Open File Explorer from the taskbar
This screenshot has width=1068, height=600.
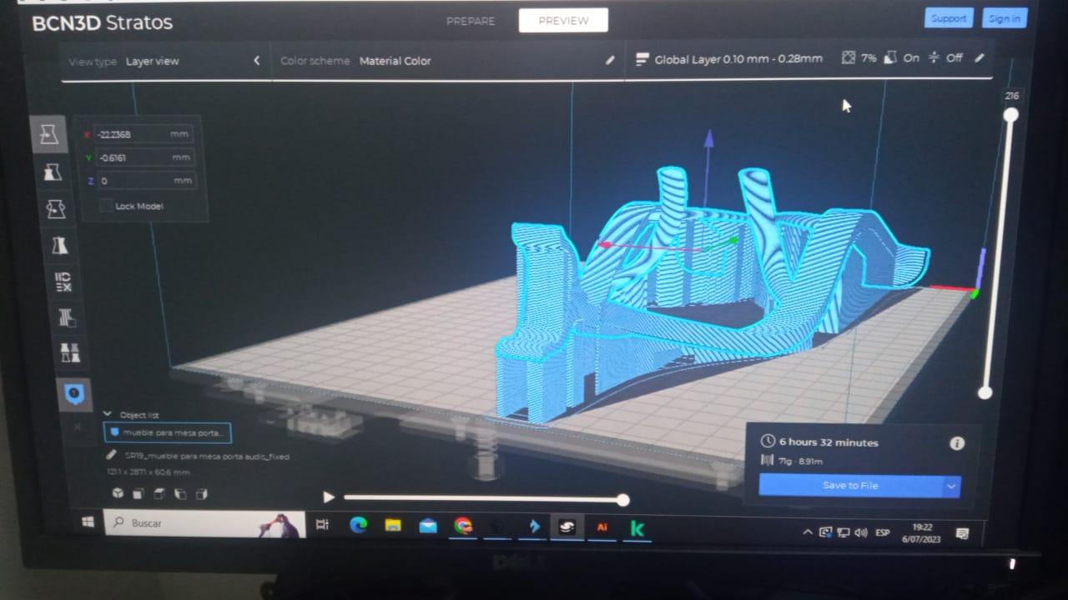(393, 525)
